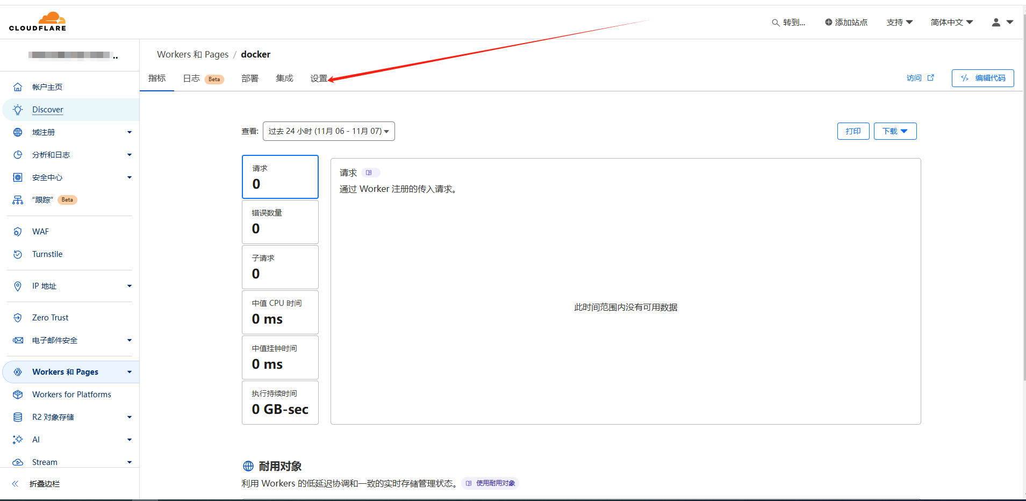Click the R2 对象存储 database icon
This screenshot has height=501, width=1026.
point(18,417)
